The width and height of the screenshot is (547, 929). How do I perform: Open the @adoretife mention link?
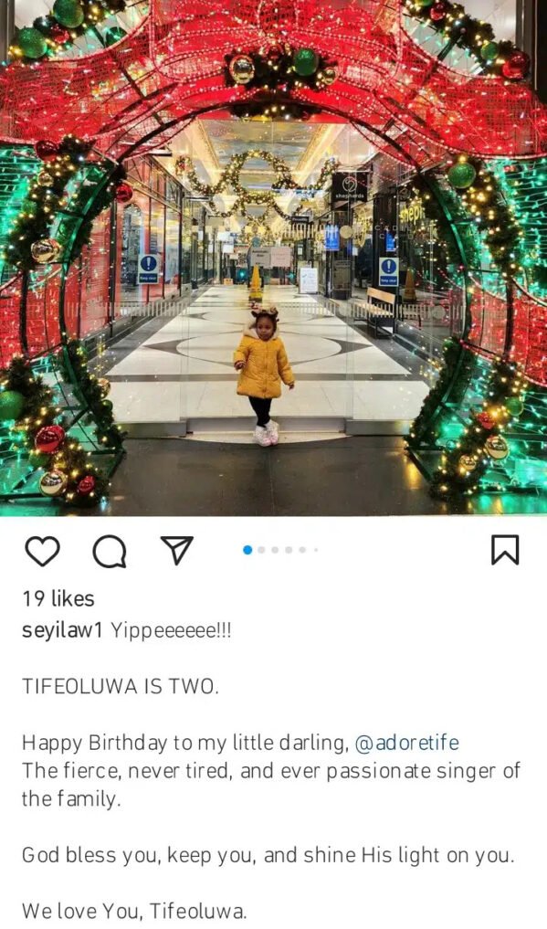(406, 742)
